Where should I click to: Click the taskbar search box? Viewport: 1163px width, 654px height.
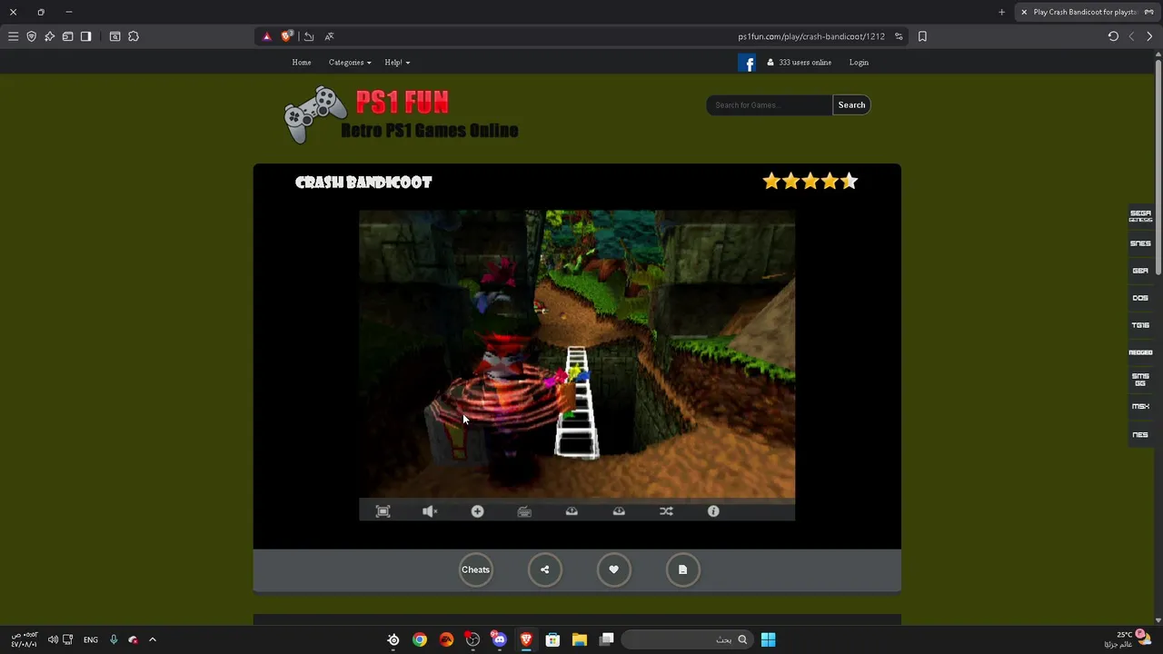tap(687, 639)
